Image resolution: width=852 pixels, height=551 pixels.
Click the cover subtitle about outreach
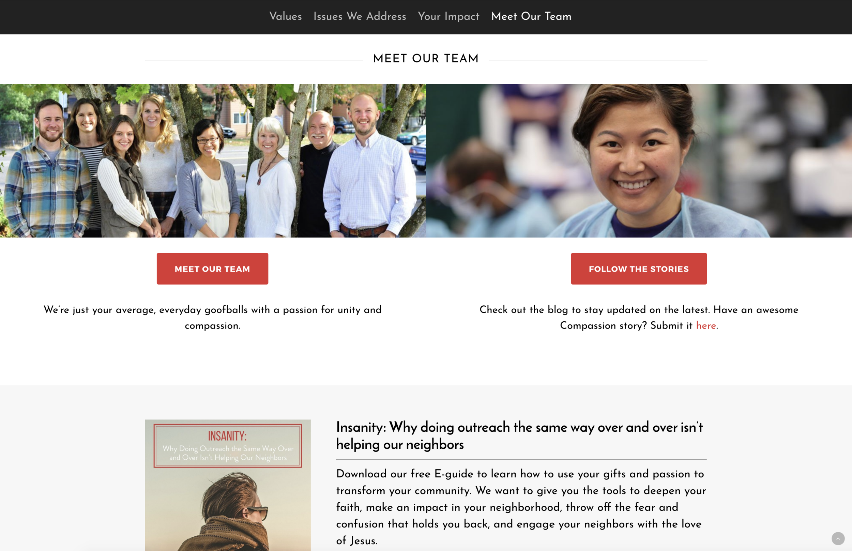point(228,453)
